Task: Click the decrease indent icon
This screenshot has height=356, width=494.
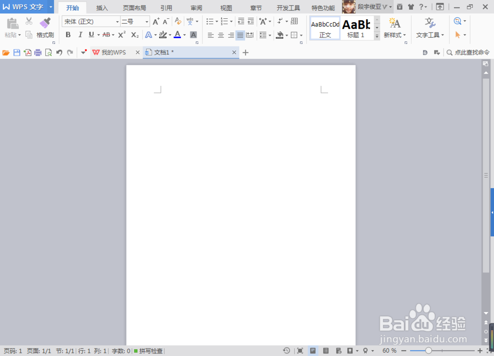Action: coord(241,21)
